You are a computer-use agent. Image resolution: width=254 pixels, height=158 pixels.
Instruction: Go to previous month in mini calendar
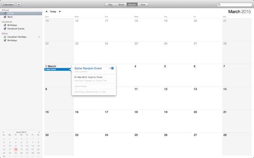point(3,132)
